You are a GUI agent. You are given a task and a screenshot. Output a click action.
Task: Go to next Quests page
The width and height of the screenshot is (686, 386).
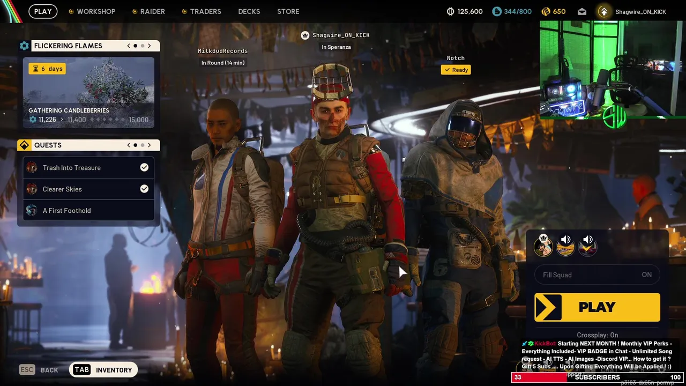click(x=150, y=145)
